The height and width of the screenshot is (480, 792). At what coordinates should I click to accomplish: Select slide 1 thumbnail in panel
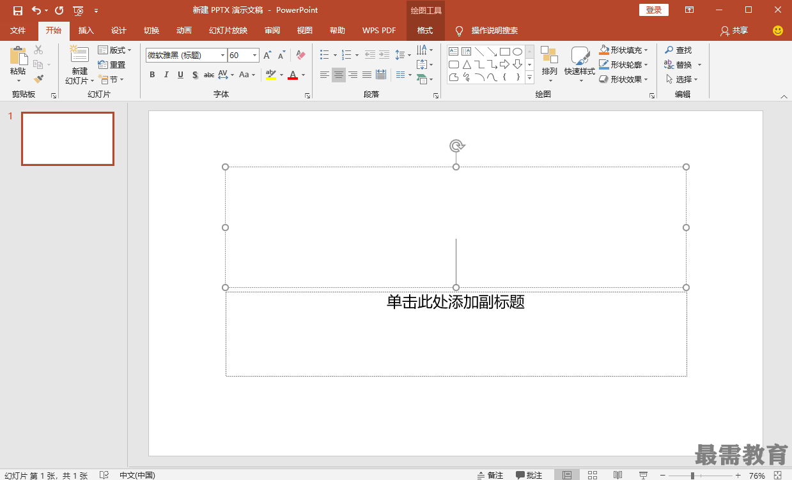(68, 139)
